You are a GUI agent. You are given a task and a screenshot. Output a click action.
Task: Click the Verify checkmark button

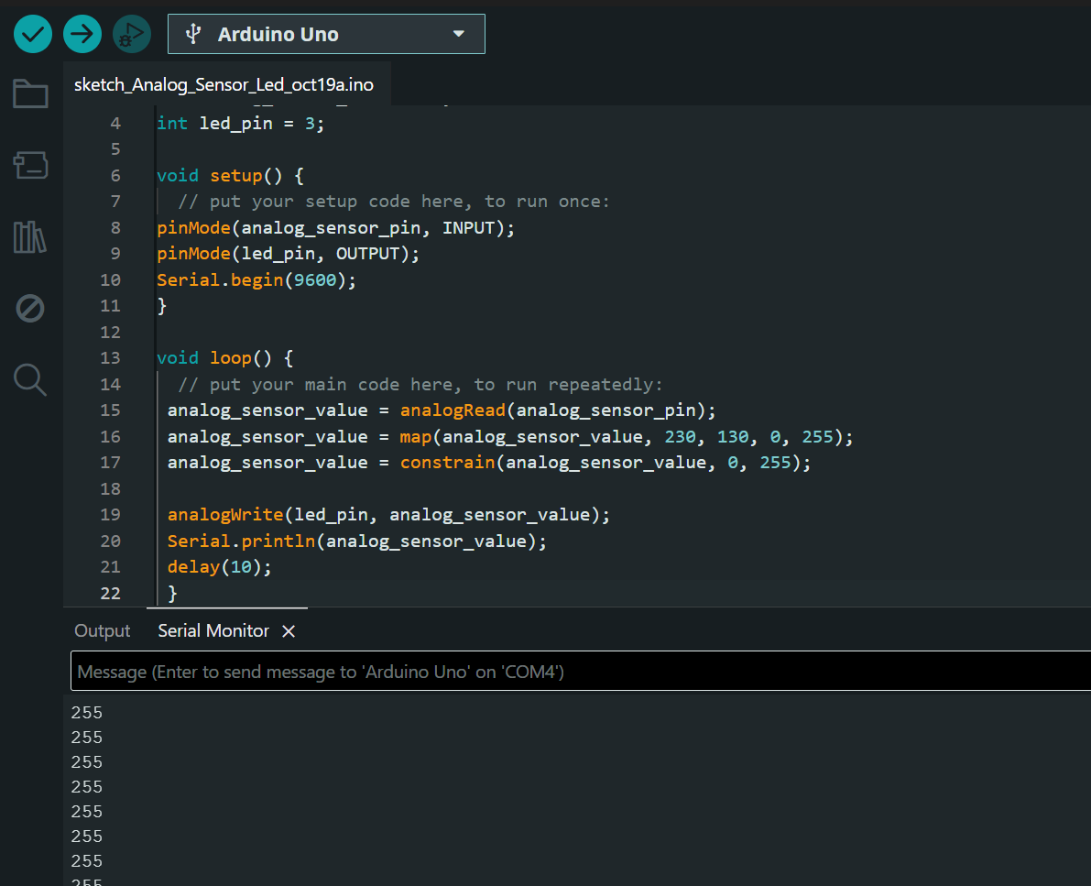coord(33,35)
